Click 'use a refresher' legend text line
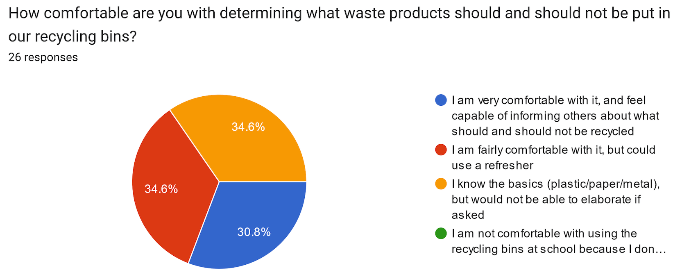 click(492, 166)
